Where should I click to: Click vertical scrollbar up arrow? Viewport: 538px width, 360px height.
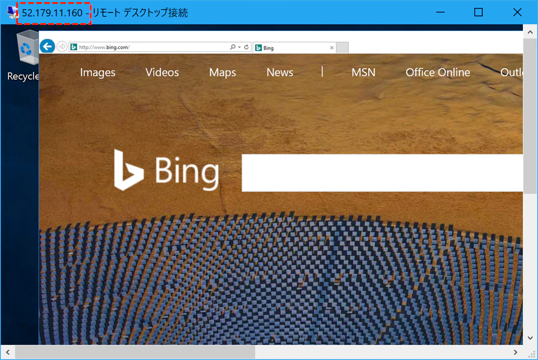(530, 32)
